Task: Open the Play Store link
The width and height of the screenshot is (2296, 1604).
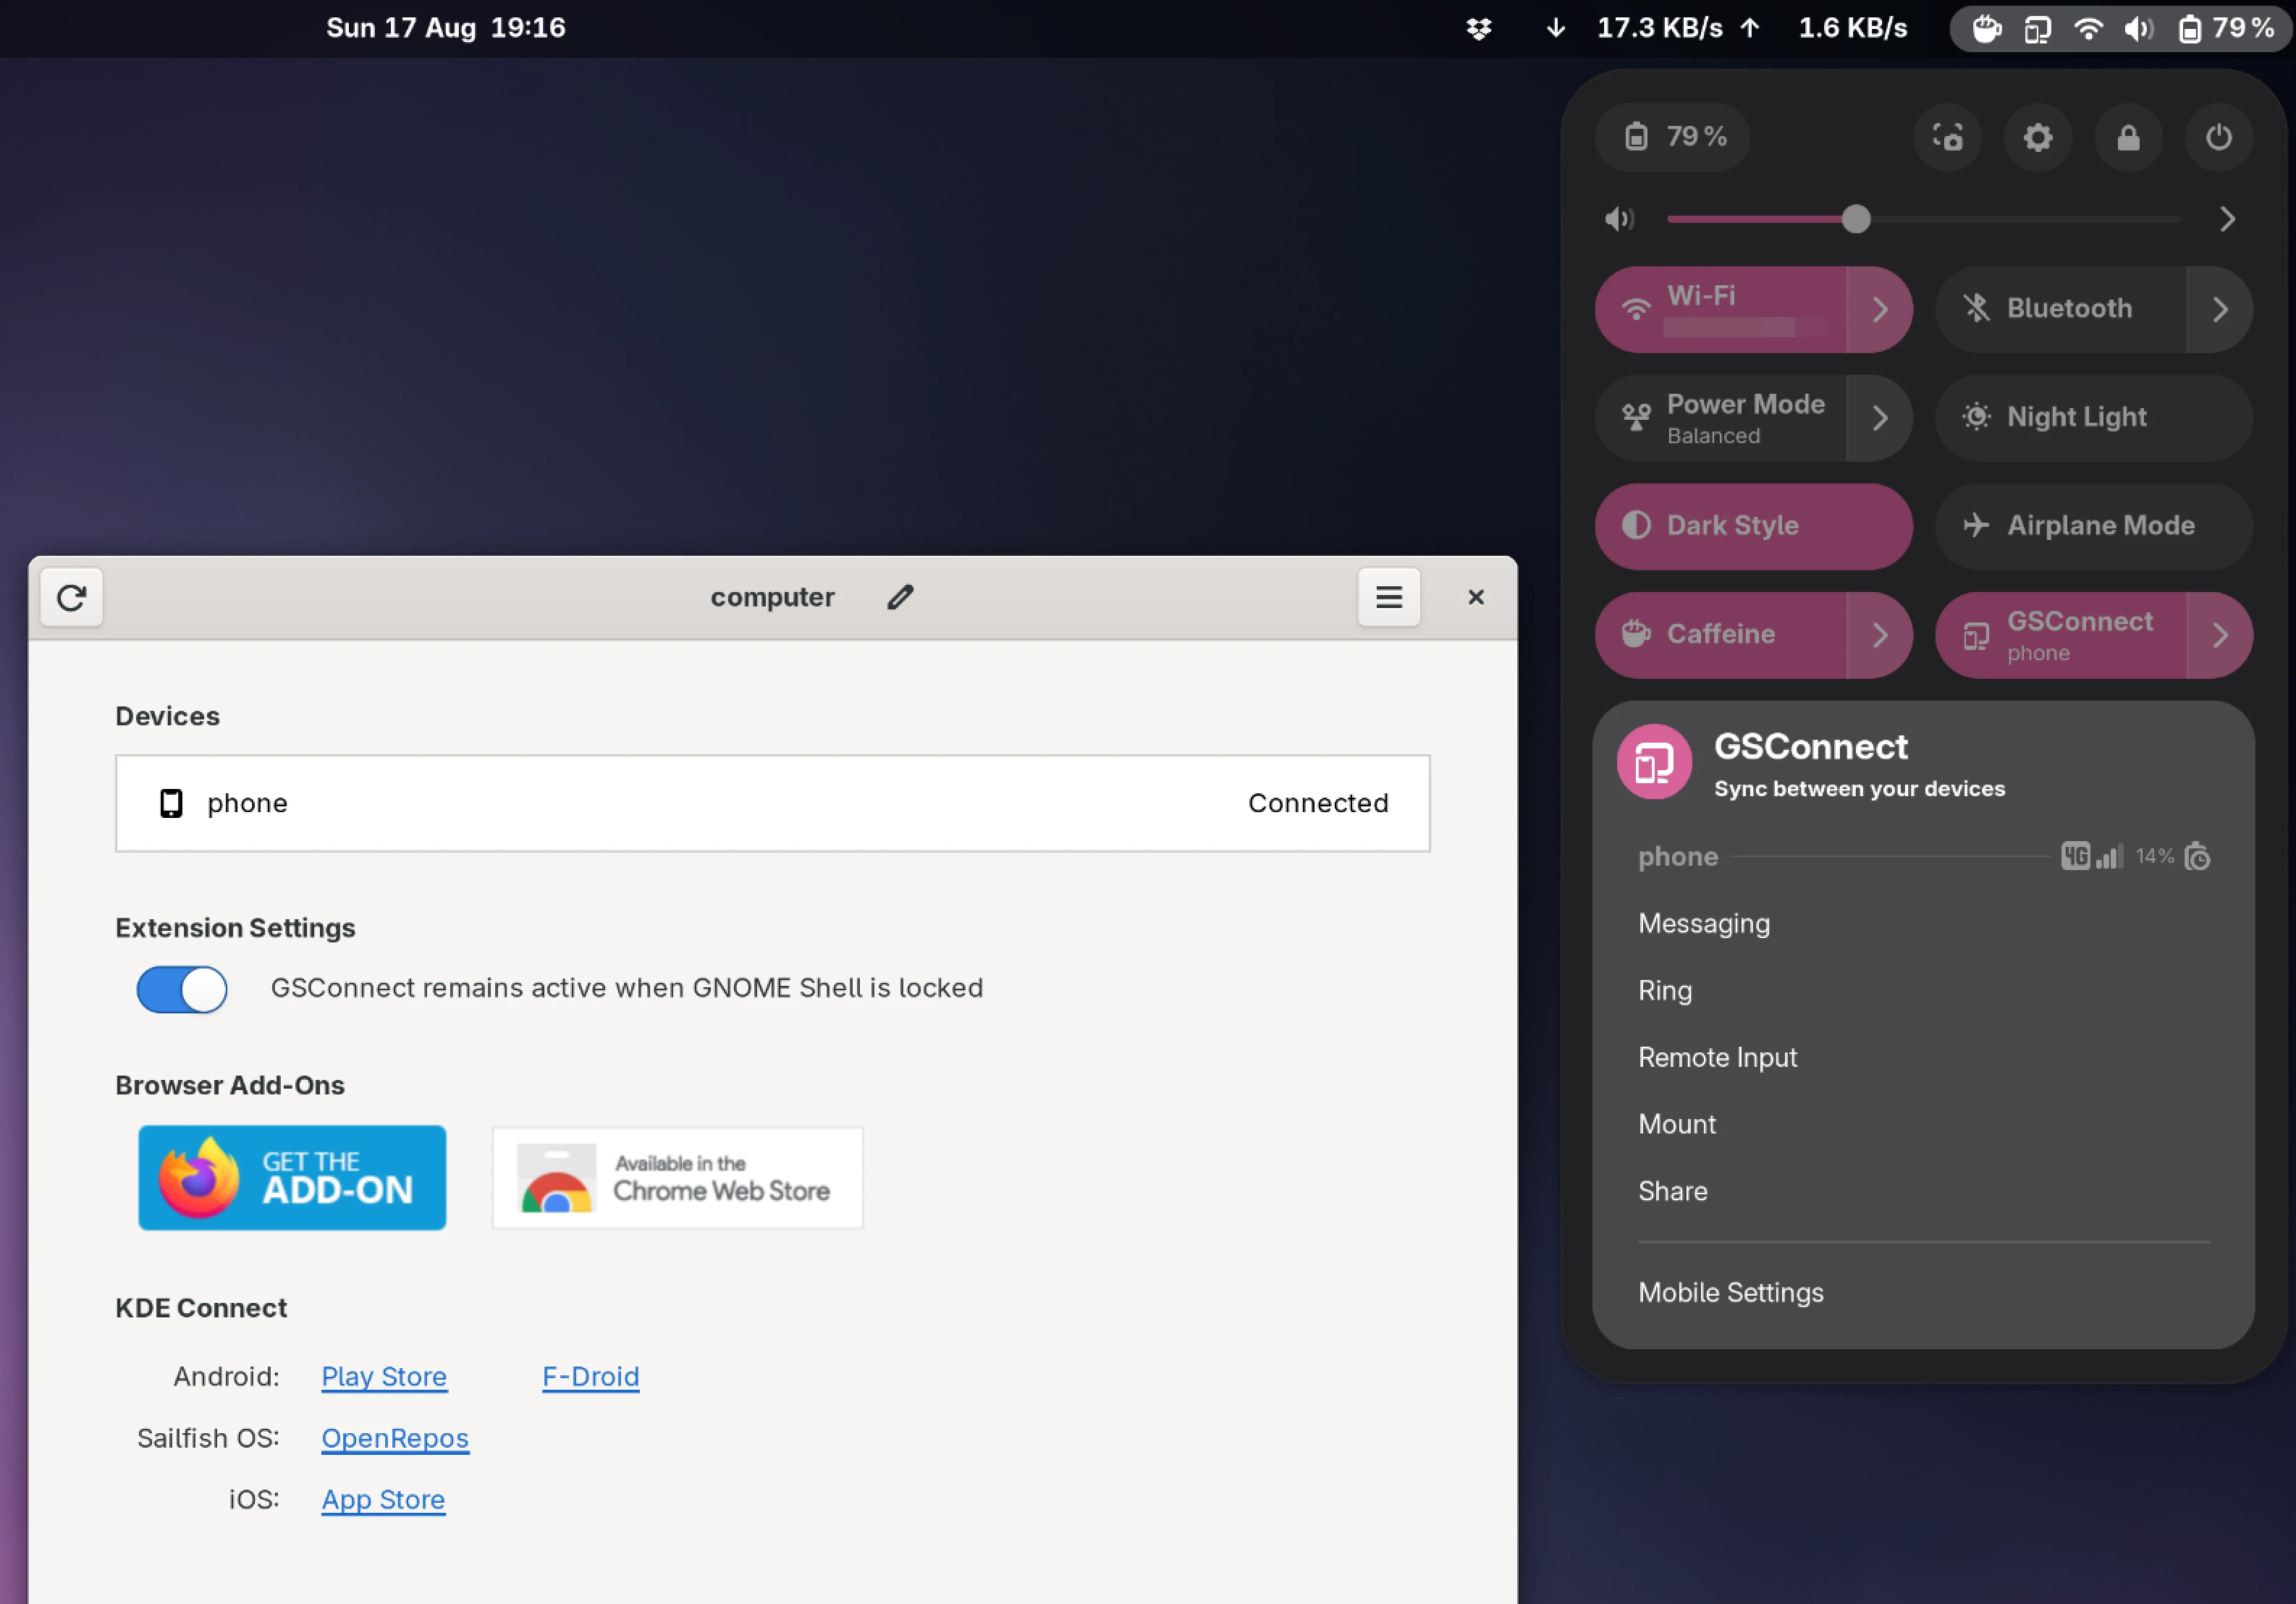Action: [x=384, y=1376]
